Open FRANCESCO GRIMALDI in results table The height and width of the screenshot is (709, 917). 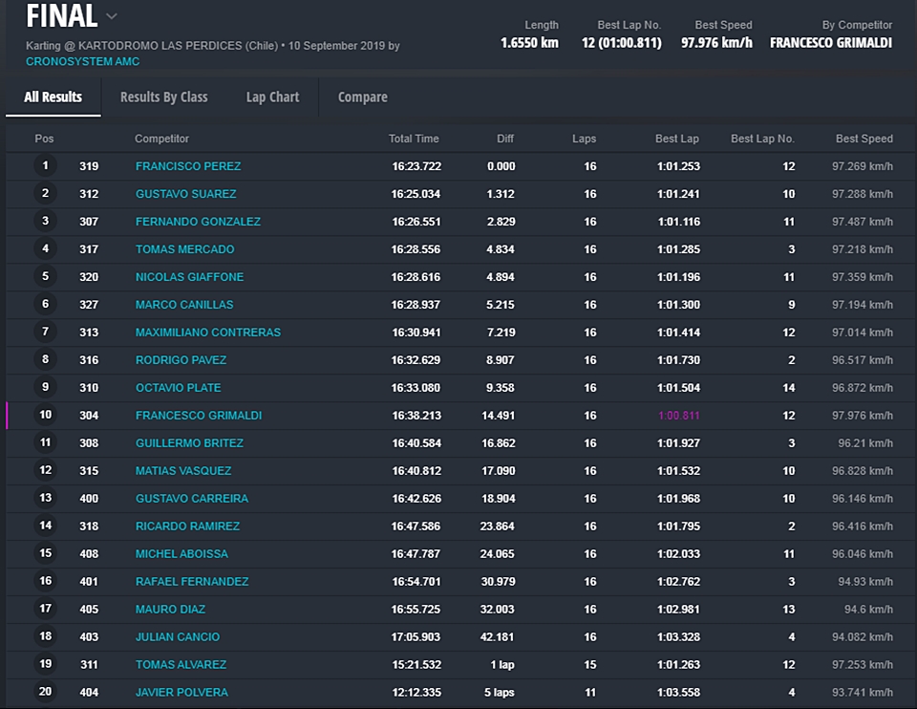(199, 416)
